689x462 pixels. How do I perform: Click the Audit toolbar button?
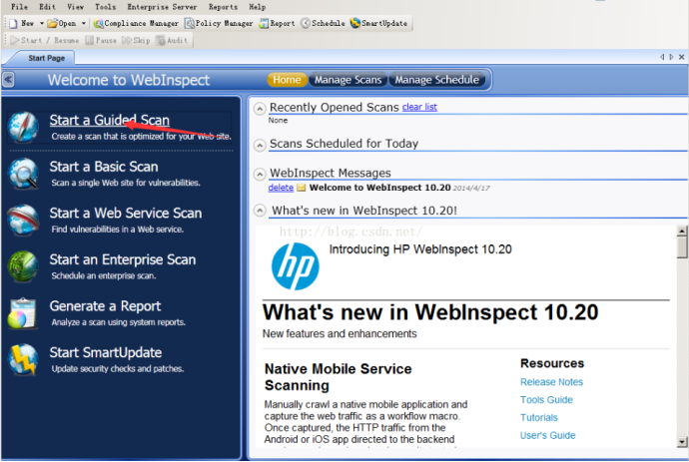172,40
